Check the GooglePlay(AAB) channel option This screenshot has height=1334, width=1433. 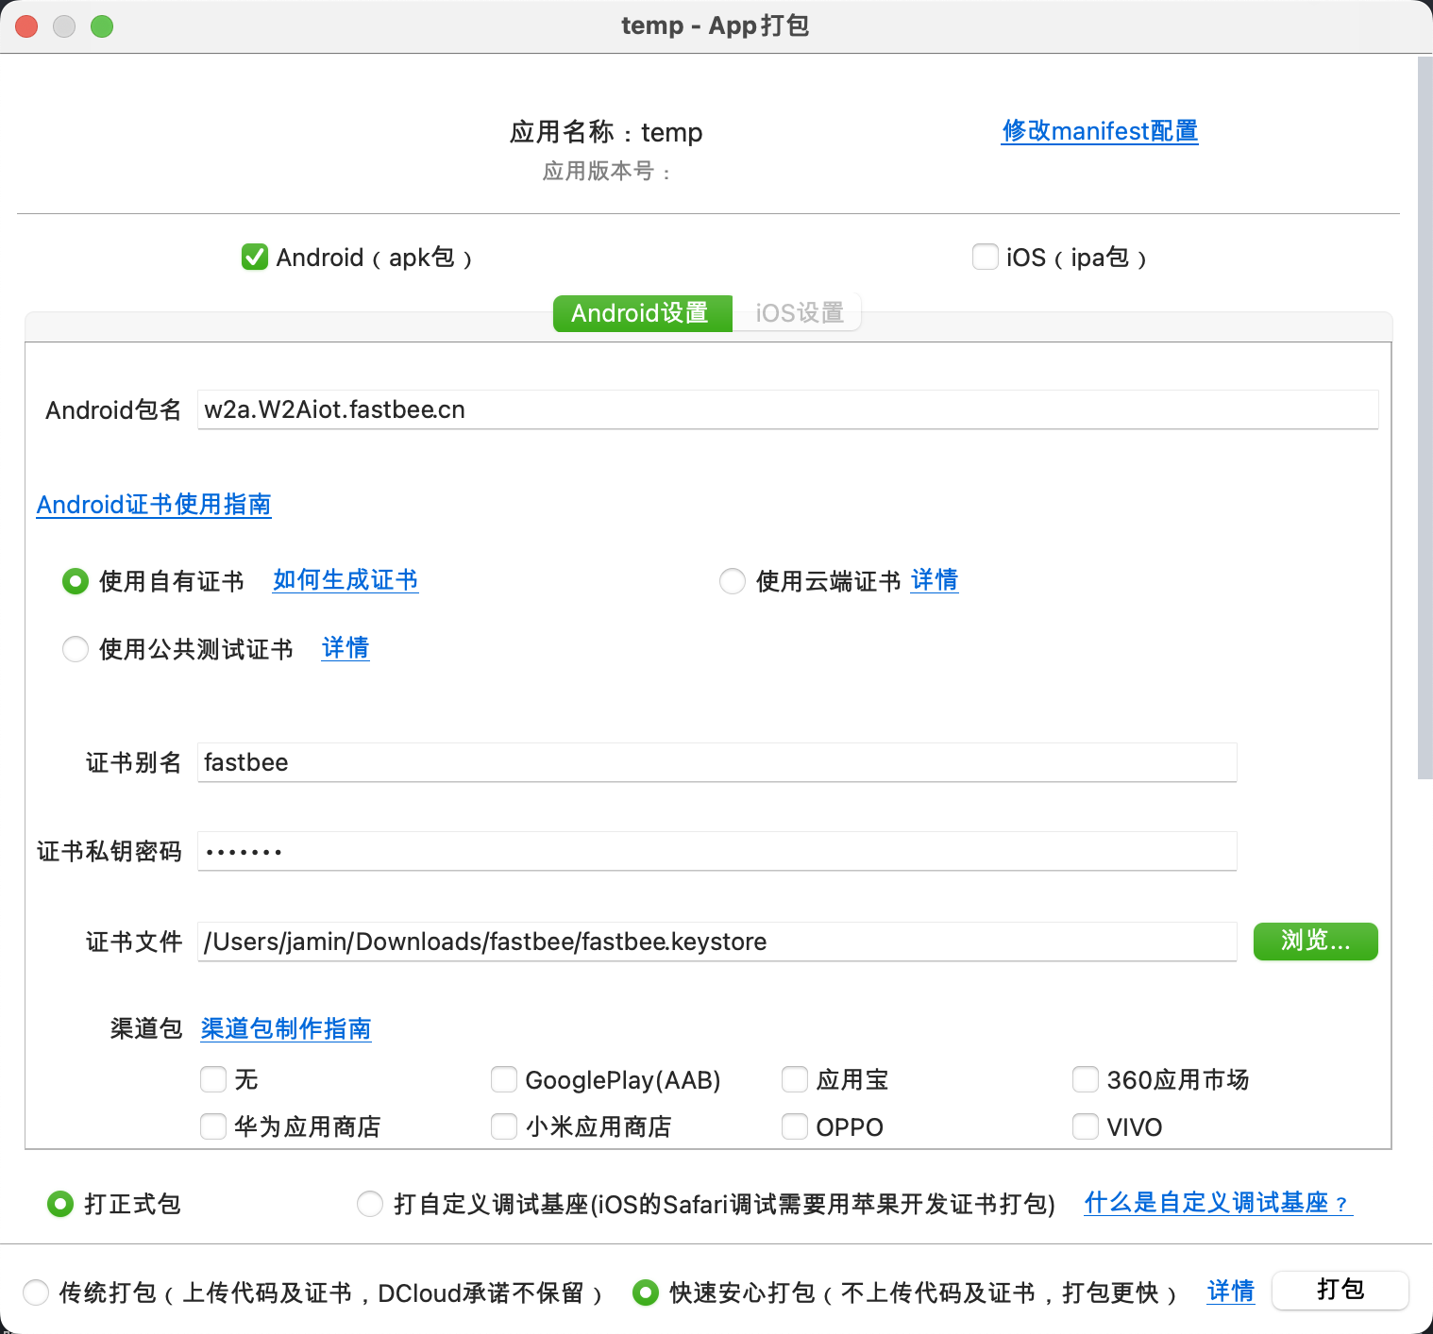click(x=504, y=1079)
